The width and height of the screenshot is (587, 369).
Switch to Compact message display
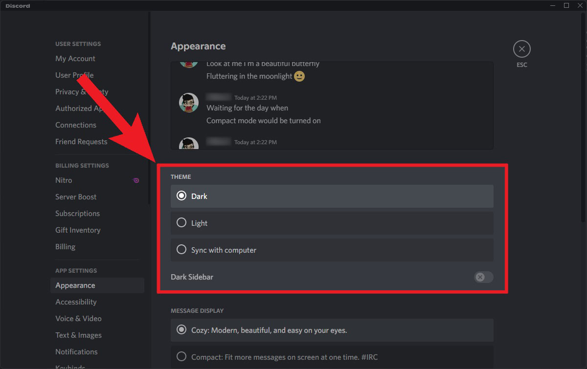181,357
